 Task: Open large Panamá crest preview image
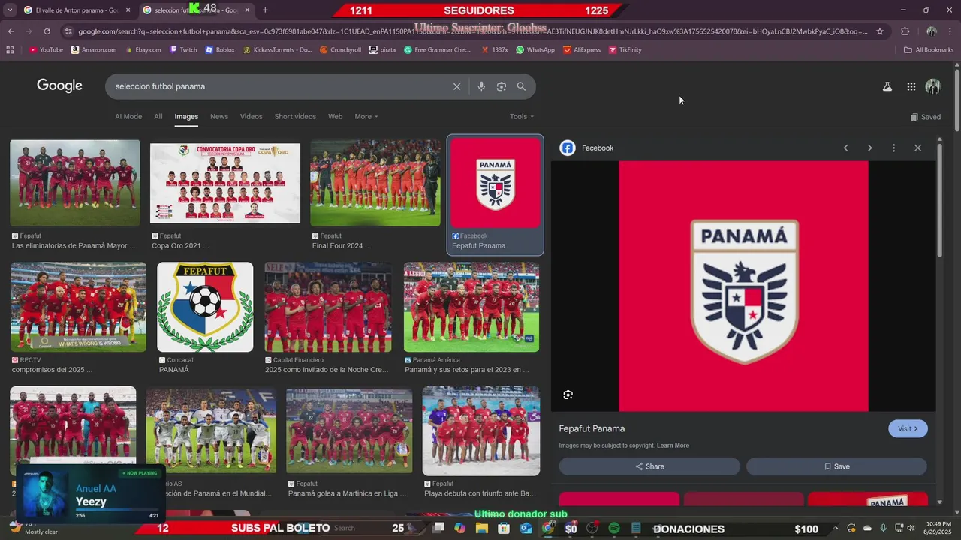(743, 286)
